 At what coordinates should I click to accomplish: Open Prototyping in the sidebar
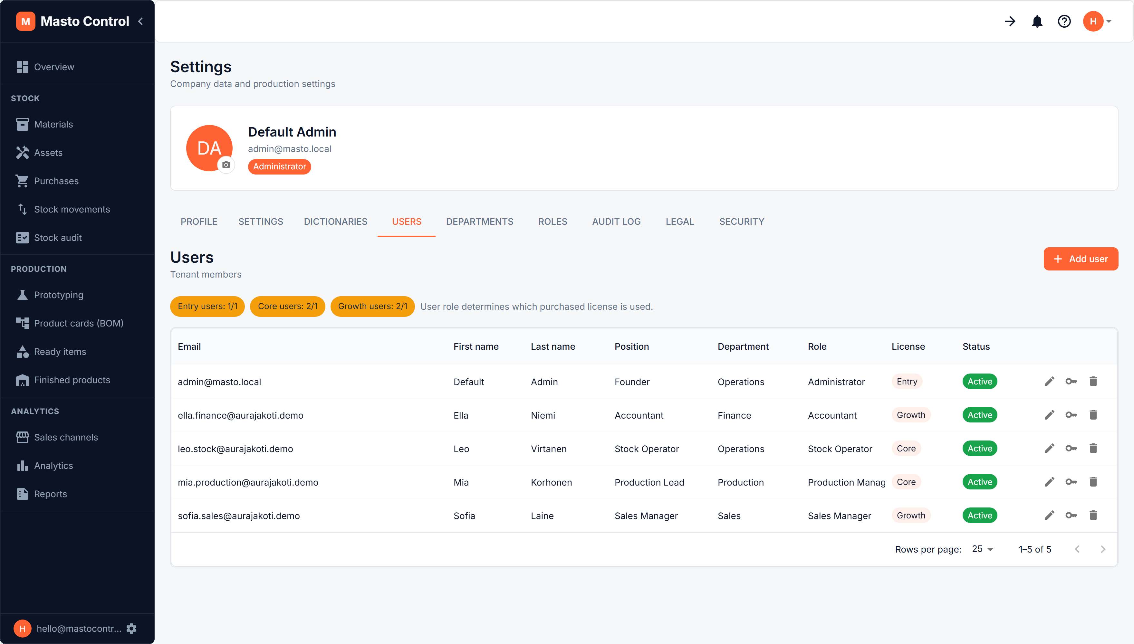point(77,295)
